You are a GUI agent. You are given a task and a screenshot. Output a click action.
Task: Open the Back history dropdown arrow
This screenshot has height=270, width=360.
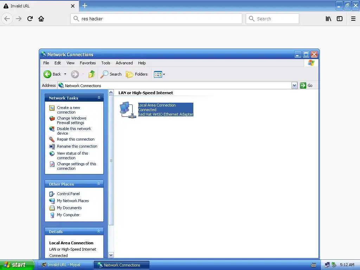point(65,74)
